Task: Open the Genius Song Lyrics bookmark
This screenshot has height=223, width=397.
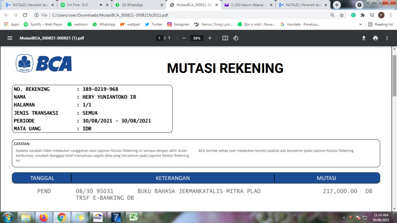Action: [214, 24]
